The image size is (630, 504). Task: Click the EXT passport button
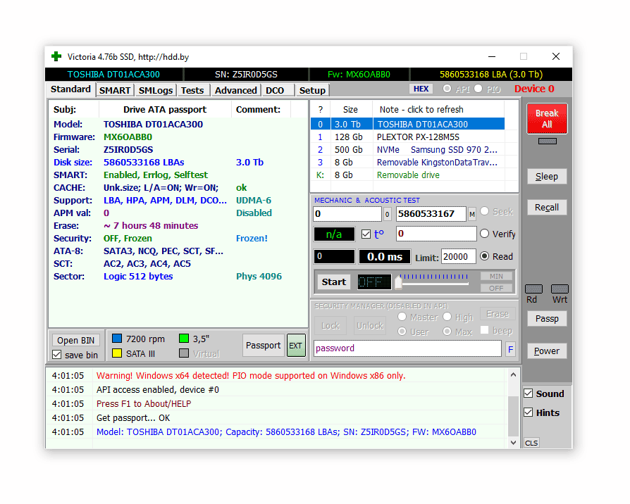point(296,346)
